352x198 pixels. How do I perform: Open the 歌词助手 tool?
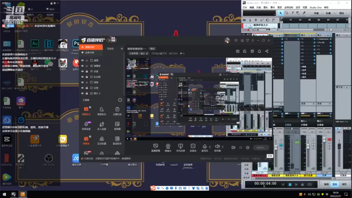pyautogui.click(x=117, y=140)
